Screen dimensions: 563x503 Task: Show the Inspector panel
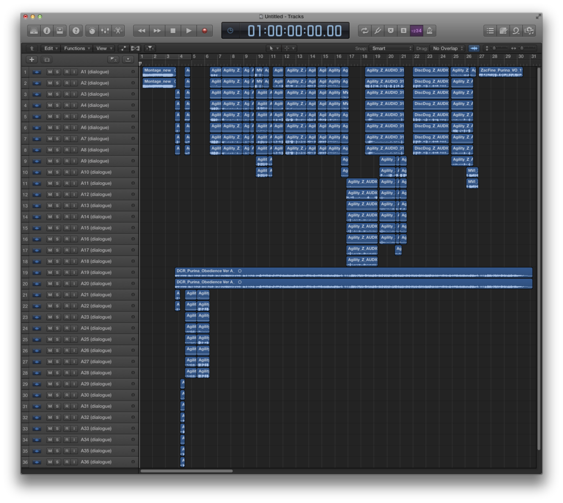tap(47, 31)
